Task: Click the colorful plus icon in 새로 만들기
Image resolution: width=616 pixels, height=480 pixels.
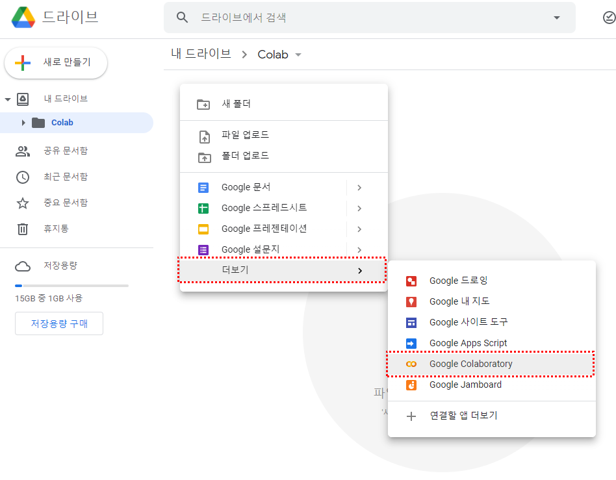Action: pos(23,62)
